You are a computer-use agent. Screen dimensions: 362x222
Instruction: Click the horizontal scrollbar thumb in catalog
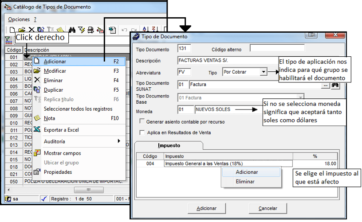point(89,190)
